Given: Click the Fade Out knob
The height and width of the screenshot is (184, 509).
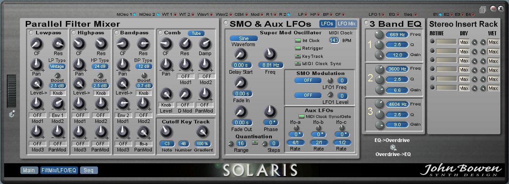Looking at the screenshot, I should pos(240,112).
